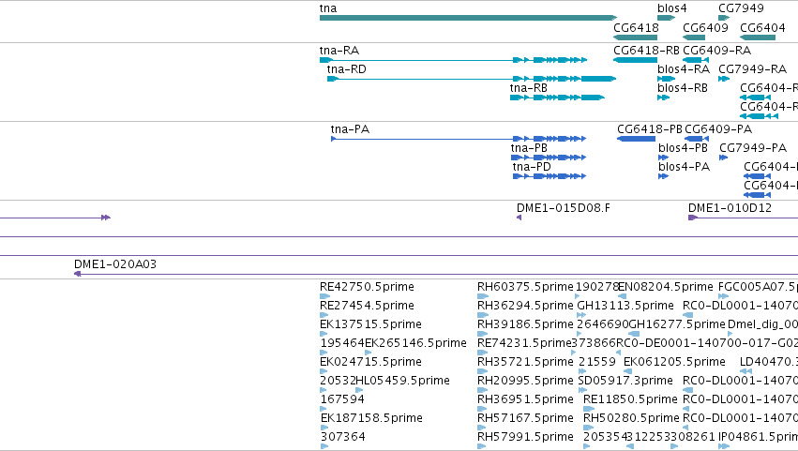This screenshot has width=798, height=451.
Task: Select the tna-PB protein label
Action: [x=529, y=148]
